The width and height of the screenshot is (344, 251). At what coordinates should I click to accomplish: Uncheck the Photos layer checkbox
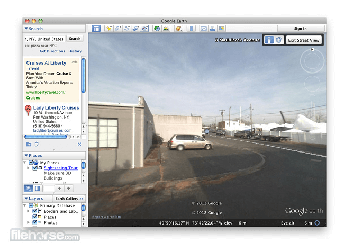click(x=34, y=222)
